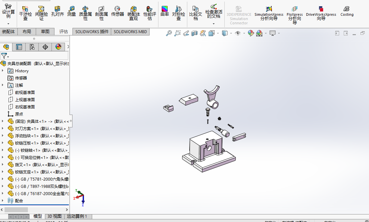
Task: Switch to the SOLIDWORKS 插件 tab
Action: click(x=92, y=32)
